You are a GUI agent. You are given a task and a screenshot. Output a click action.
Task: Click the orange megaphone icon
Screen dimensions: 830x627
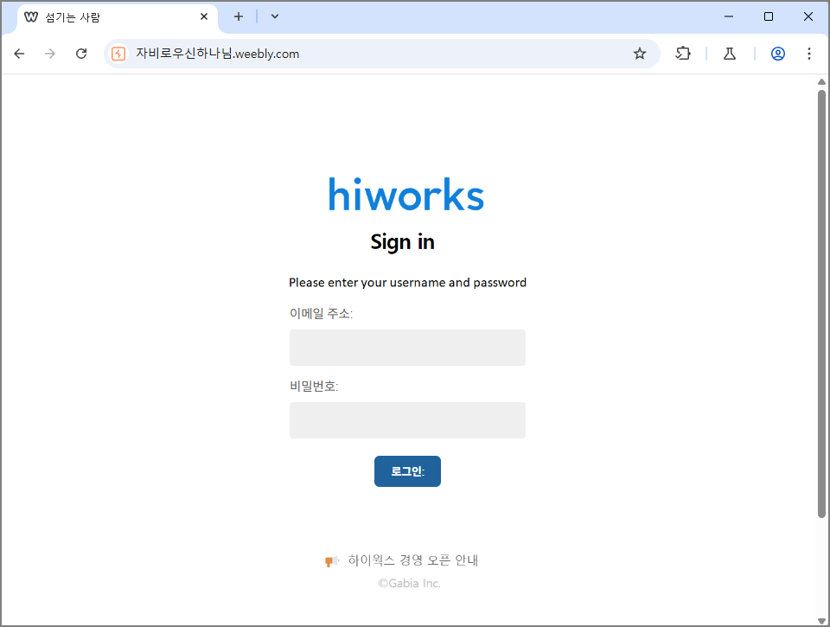coord(332,560)
